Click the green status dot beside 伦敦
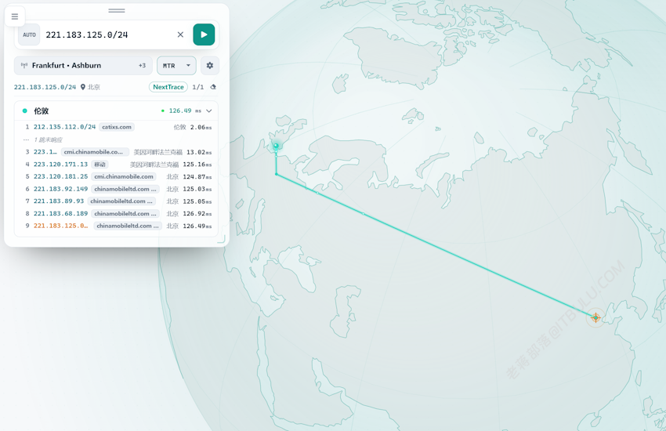The image size is (666, 431). [24, 110]
